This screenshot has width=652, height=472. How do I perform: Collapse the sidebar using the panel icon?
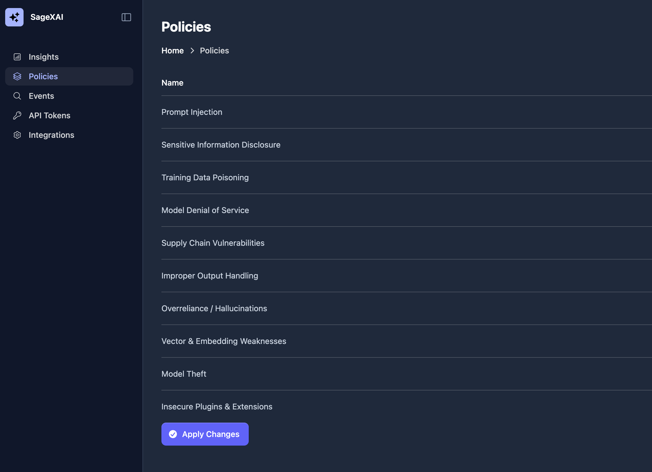126,17
